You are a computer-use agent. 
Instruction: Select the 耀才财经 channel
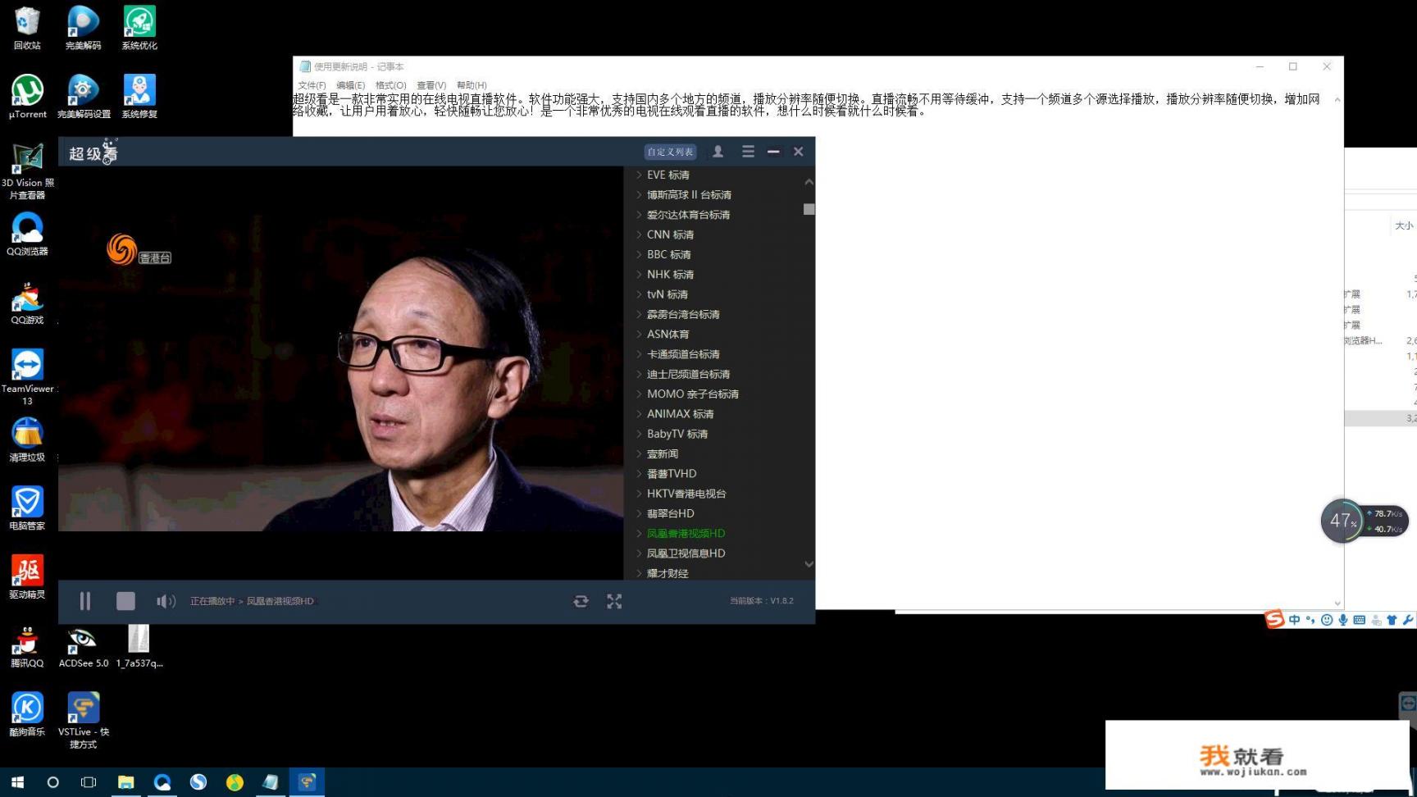pos(667,573)
